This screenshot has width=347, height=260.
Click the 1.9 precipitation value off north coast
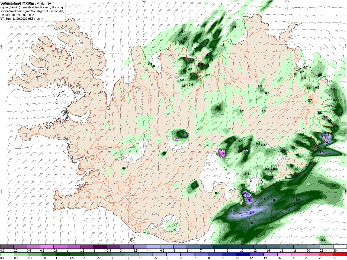click(x=213, y=26)
